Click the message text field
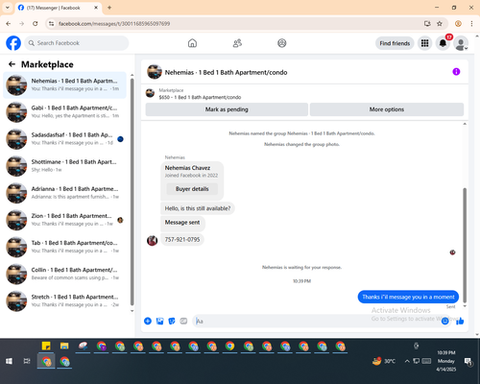Image resolution: width=480 pixels, height=384 pixels. (317, 321)
